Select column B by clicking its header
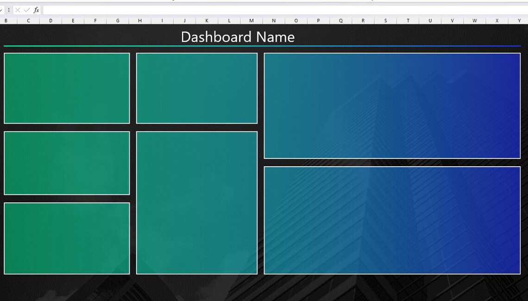This screenshot has height=301, width=528. tap(6, 20)
